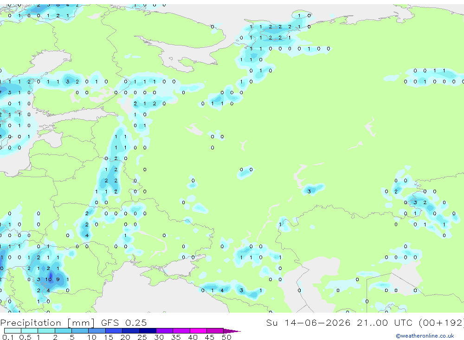Select the 45–50 mm legend color swatch
Viewport: 464px width, 340px height.
(215, 331)
